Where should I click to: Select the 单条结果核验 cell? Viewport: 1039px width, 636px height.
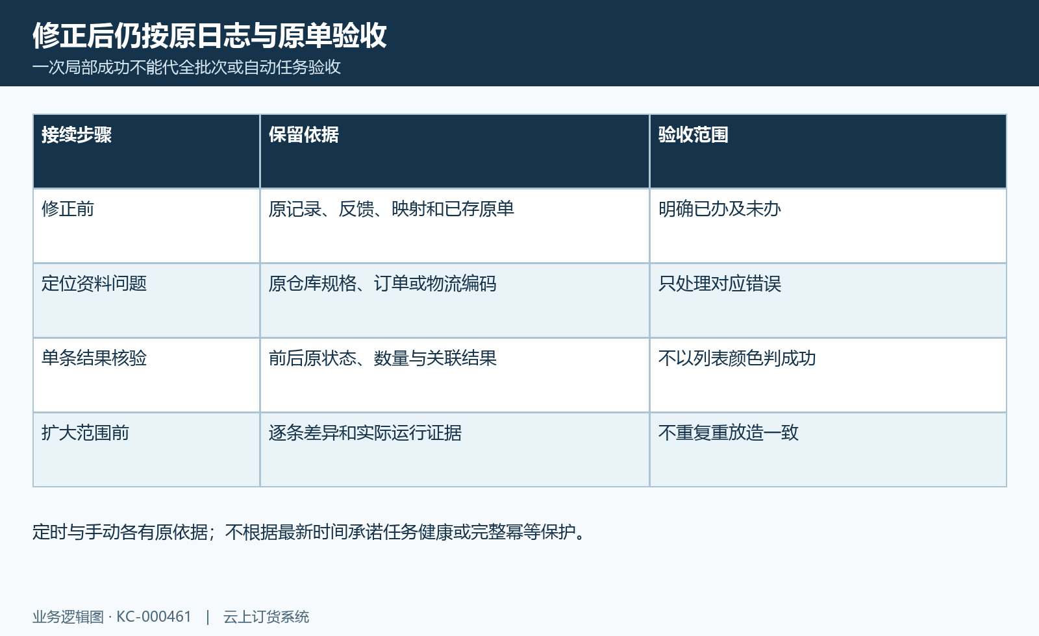147,375
